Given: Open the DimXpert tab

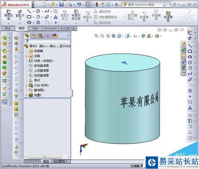Looking at the screenshot, I should click(50, 28).
